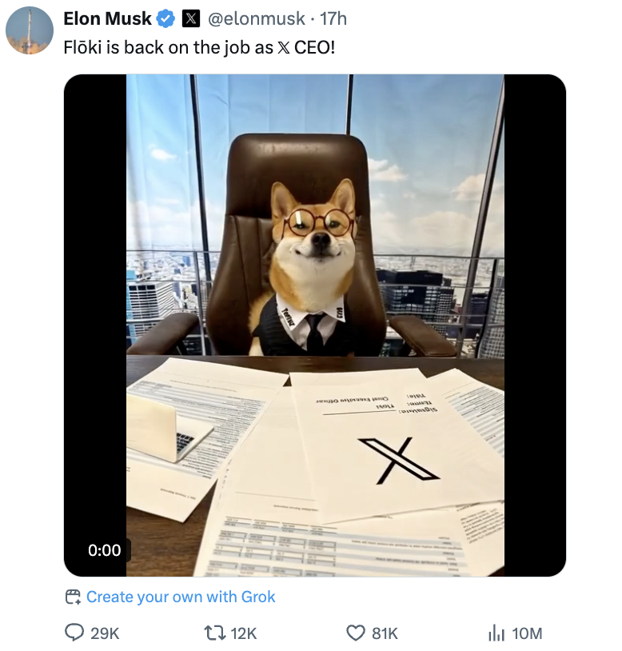Screen dimensions: 622x651
Task: Open Elon Musk's rocket profile avatar
Action: (30, 30)
